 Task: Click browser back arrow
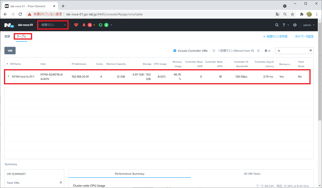pyautogui.click(x=5, y=14)
